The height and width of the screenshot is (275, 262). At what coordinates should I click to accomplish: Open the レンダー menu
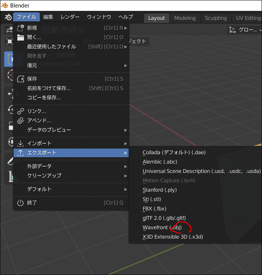click(70, 17)
